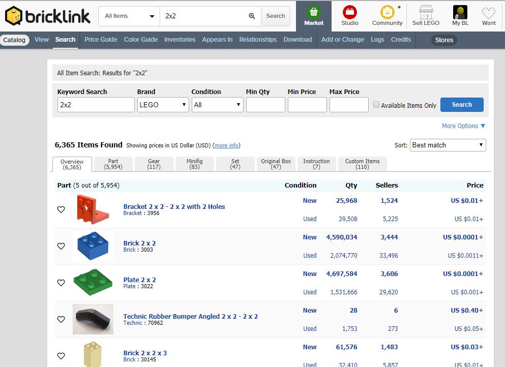The image size is (505, 367).
Task: Click the Min Qty field
Action: coord(265,105)
